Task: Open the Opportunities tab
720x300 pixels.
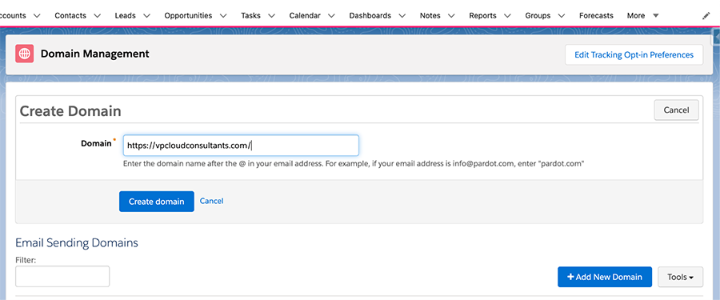Action: 188,16
